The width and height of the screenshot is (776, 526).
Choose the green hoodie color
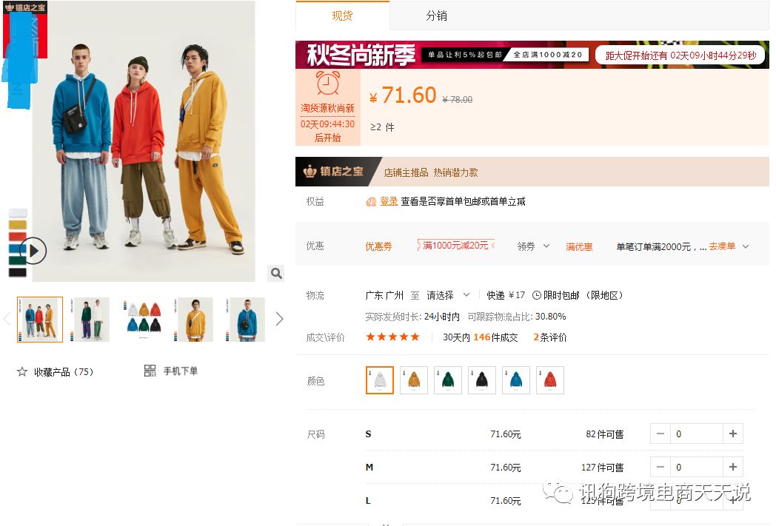448,380
